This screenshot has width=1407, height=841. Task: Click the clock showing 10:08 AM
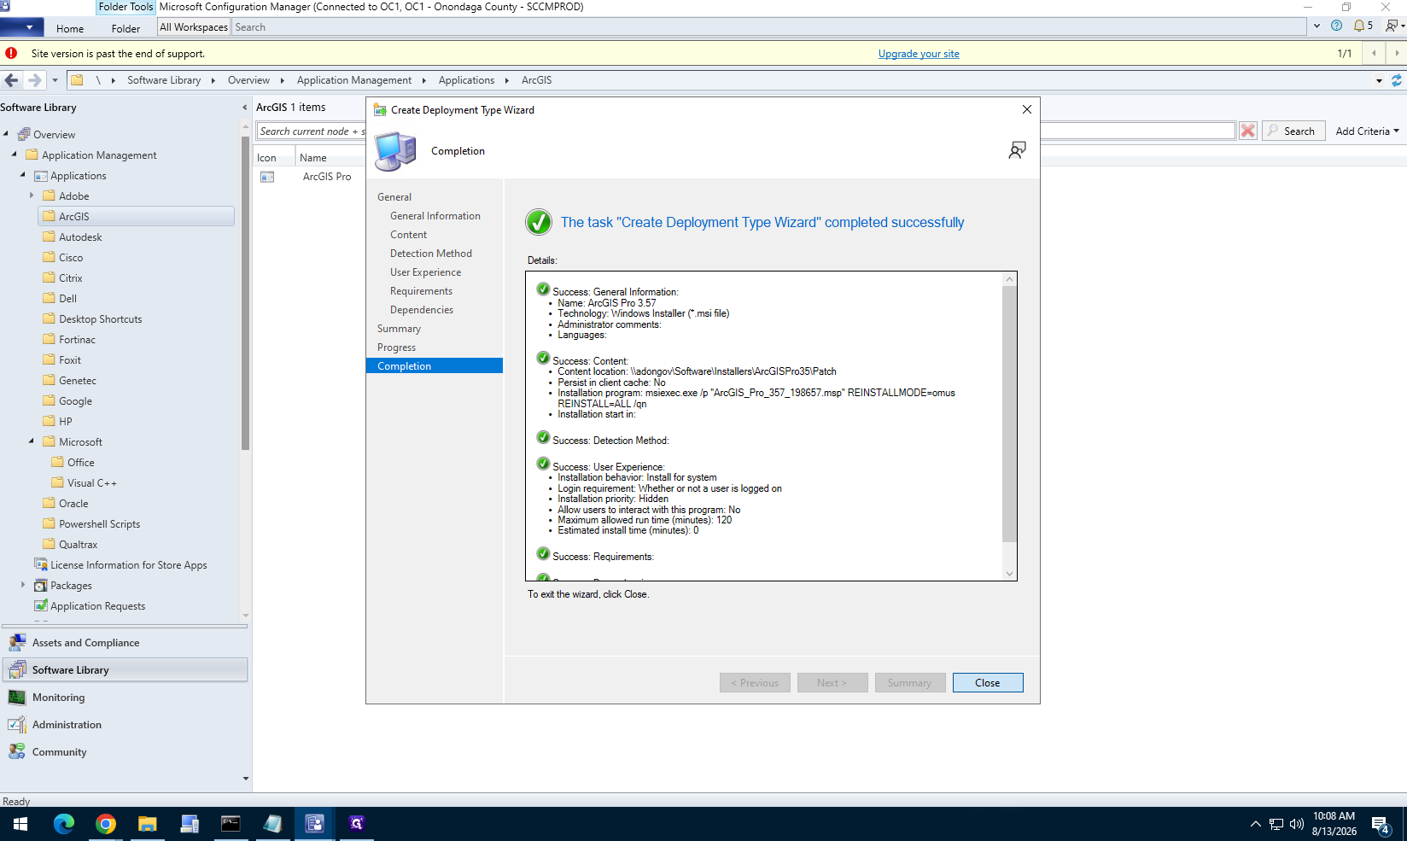[x=1334, y=817]
